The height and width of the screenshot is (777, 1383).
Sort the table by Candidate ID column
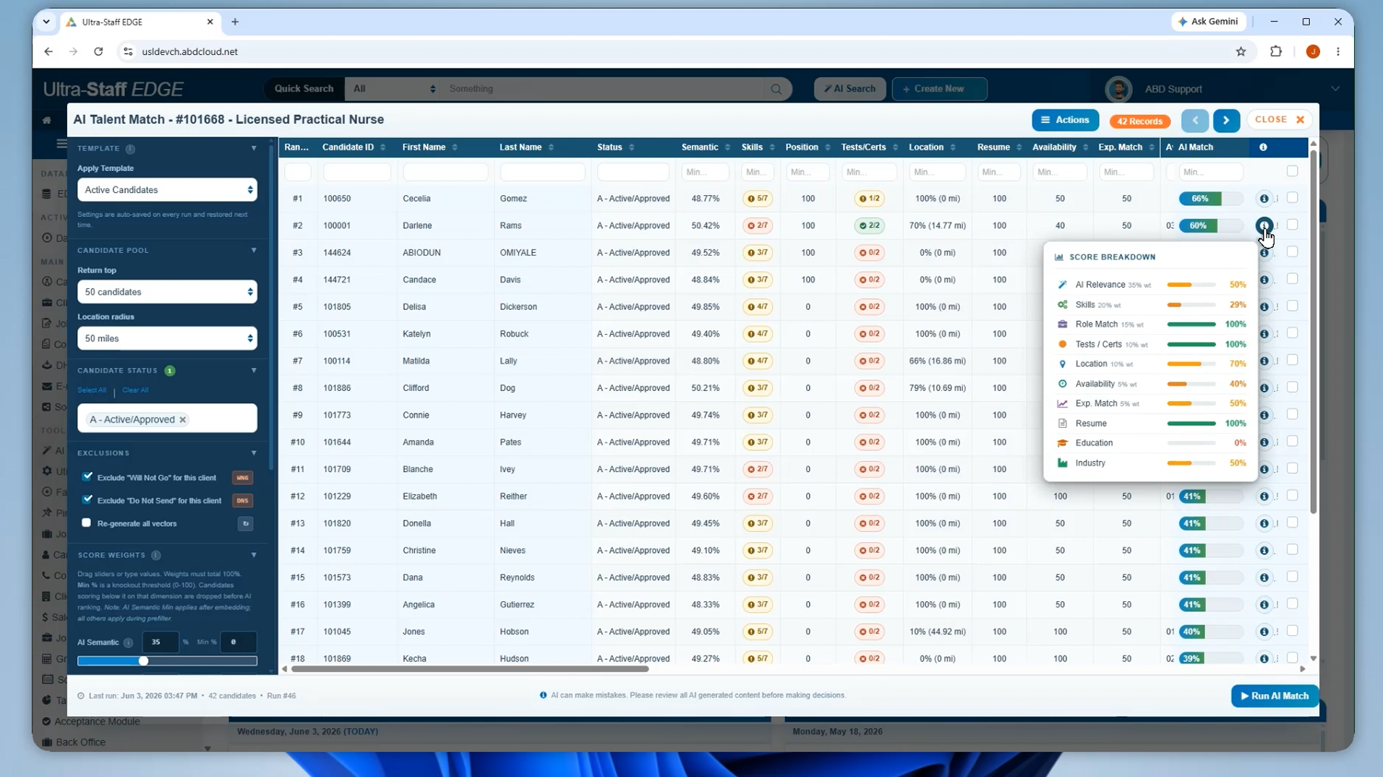(x=354, y=147)
